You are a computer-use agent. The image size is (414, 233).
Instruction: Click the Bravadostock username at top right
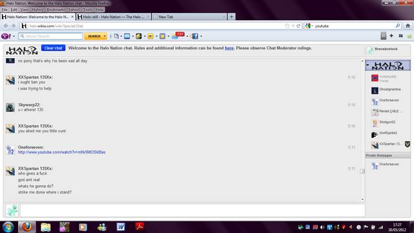coord(386,49)
